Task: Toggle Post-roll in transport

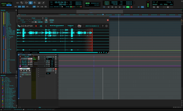Action: click(x=107, y=3)
